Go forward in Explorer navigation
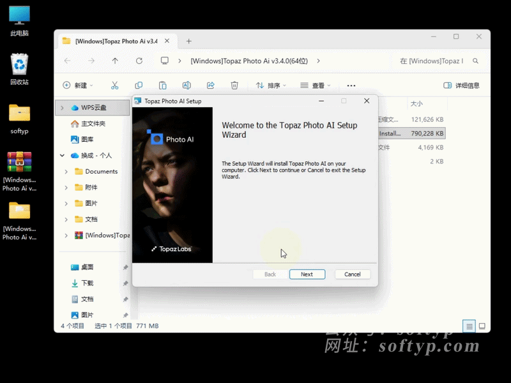 click(x=91, y=61)
